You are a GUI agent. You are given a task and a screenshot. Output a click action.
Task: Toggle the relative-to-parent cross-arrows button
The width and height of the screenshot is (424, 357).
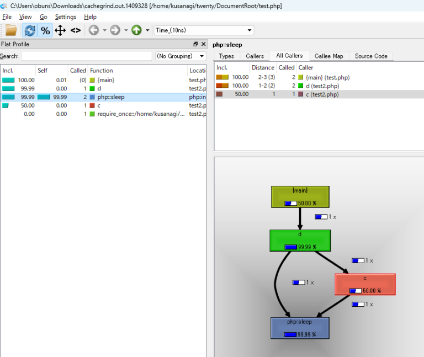click(60, 30)
